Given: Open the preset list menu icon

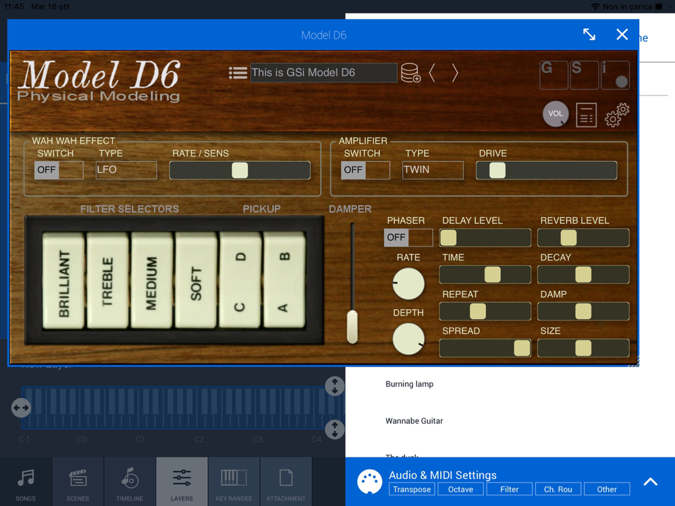Looking at the screenshot, I should pos(238,73).
